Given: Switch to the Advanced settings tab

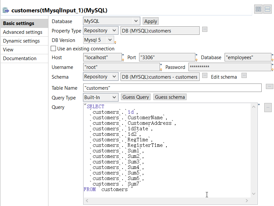Looking at the screenshot, I should 22,32.
